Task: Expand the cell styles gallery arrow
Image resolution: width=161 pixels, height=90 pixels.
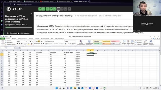Action: [120, 44]
